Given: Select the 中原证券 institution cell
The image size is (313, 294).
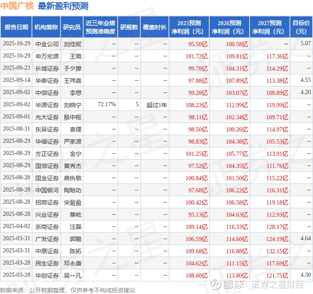Looking at the screenshot, I should point(47,251).
